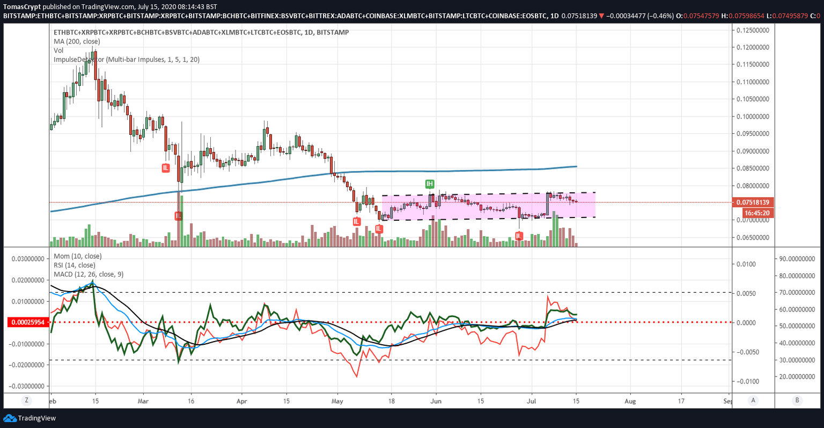Open the ImpulseDetector indicator legend
Screen dimensions: 824x428
coord(126,60)
